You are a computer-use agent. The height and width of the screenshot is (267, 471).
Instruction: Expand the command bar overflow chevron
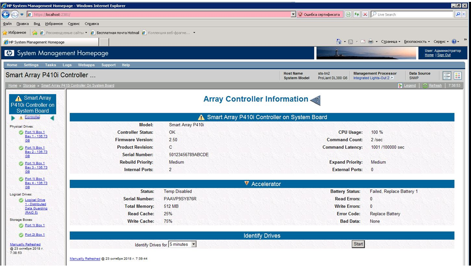coord(465,39)
